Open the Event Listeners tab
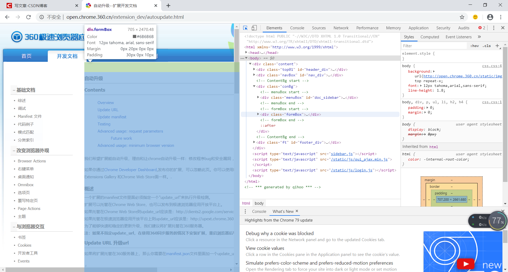Image resolution: width=508 pixels, height=272 pixels. point(459,37)
